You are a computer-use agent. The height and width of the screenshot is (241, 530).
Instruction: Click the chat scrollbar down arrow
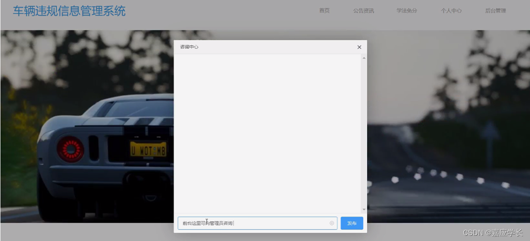[x=364, y=210]
